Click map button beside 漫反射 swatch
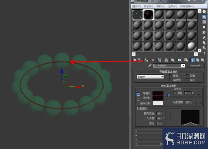The width and height of the screenshot is (208, 149). (x=166, y=98)
